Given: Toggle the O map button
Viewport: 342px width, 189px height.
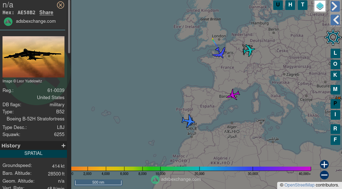Looking at the screenshot, I should click(x=335, y=64).
